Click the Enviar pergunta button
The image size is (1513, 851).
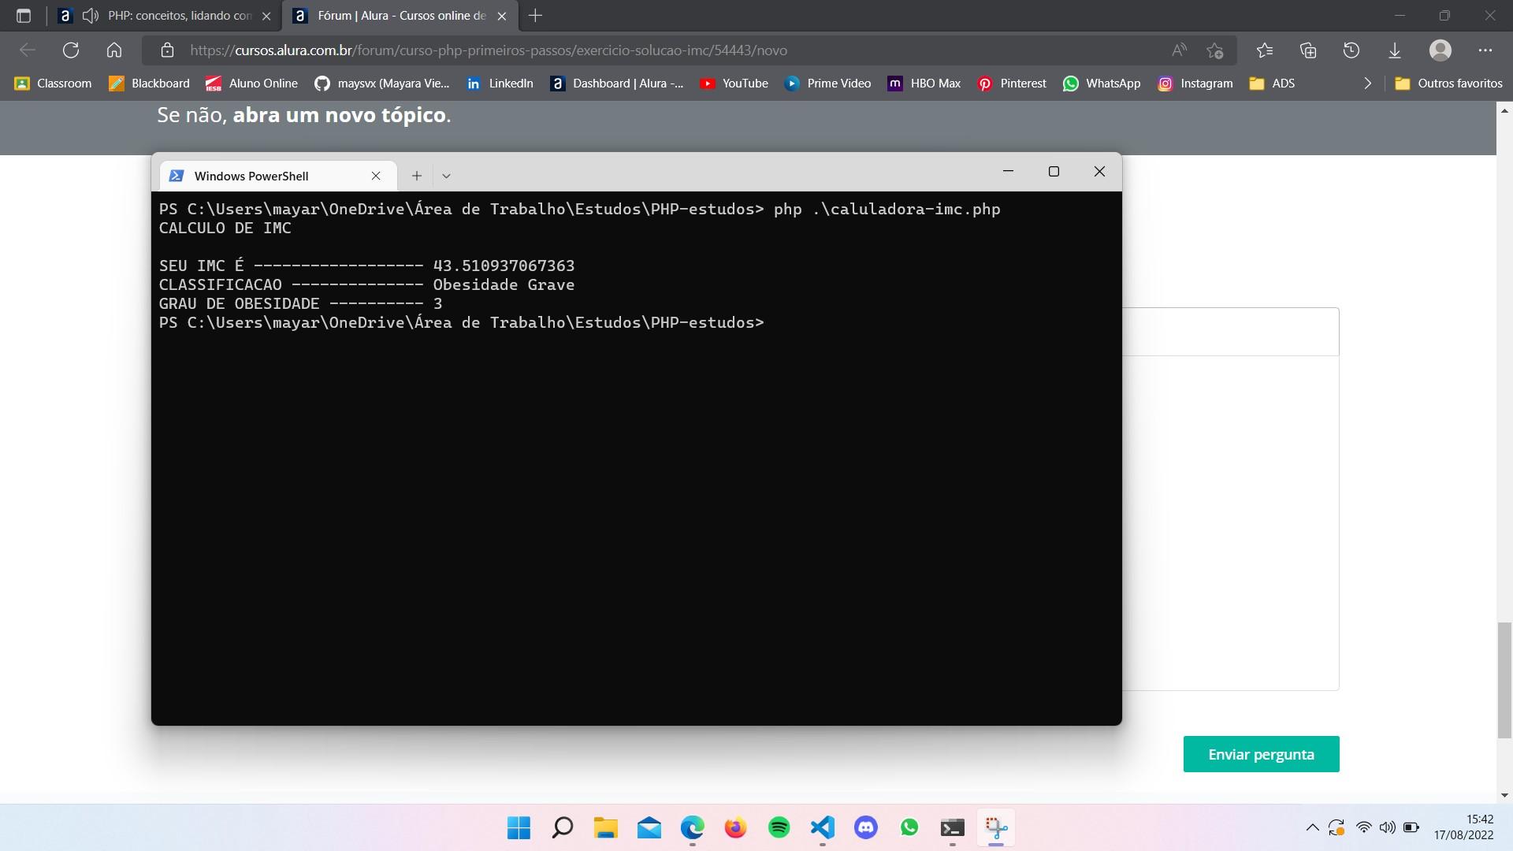(1262, 754)
